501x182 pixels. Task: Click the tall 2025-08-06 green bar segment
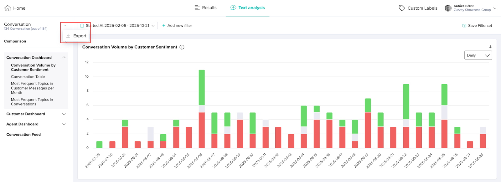202,87
